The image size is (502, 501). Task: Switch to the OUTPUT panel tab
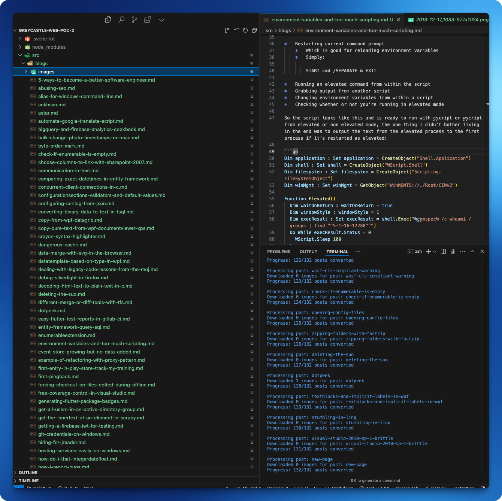[x=308, y=252]
